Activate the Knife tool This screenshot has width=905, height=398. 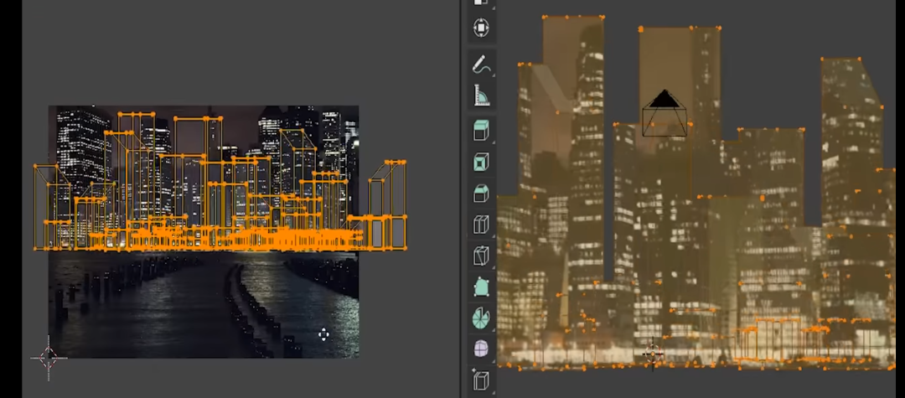click(x=480, y=256)
